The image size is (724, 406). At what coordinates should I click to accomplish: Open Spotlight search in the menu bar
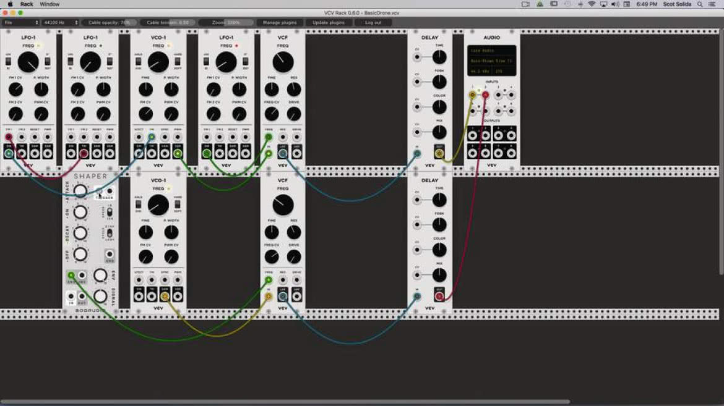point(700,4)
